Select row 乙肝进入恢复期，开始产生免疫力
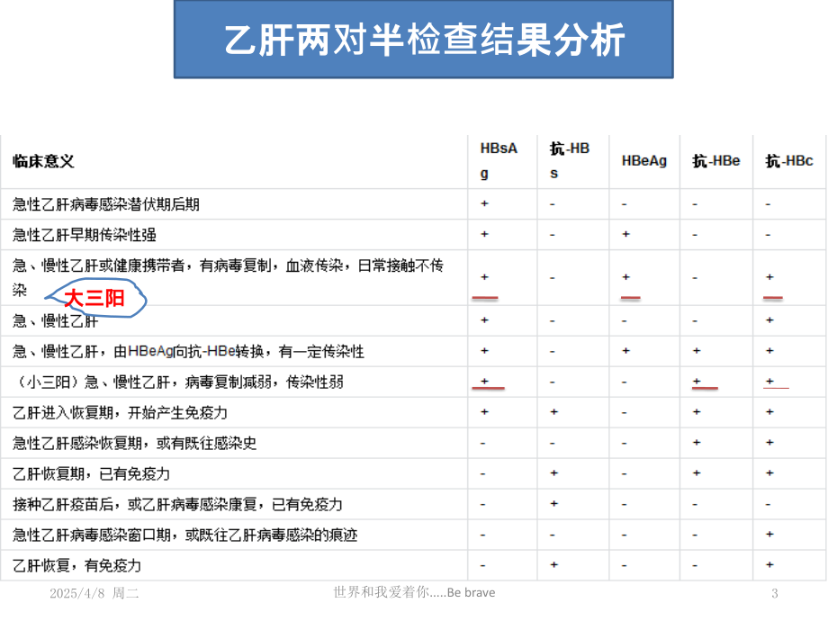This screenshot has height=621, width=828. pos(413,412)
